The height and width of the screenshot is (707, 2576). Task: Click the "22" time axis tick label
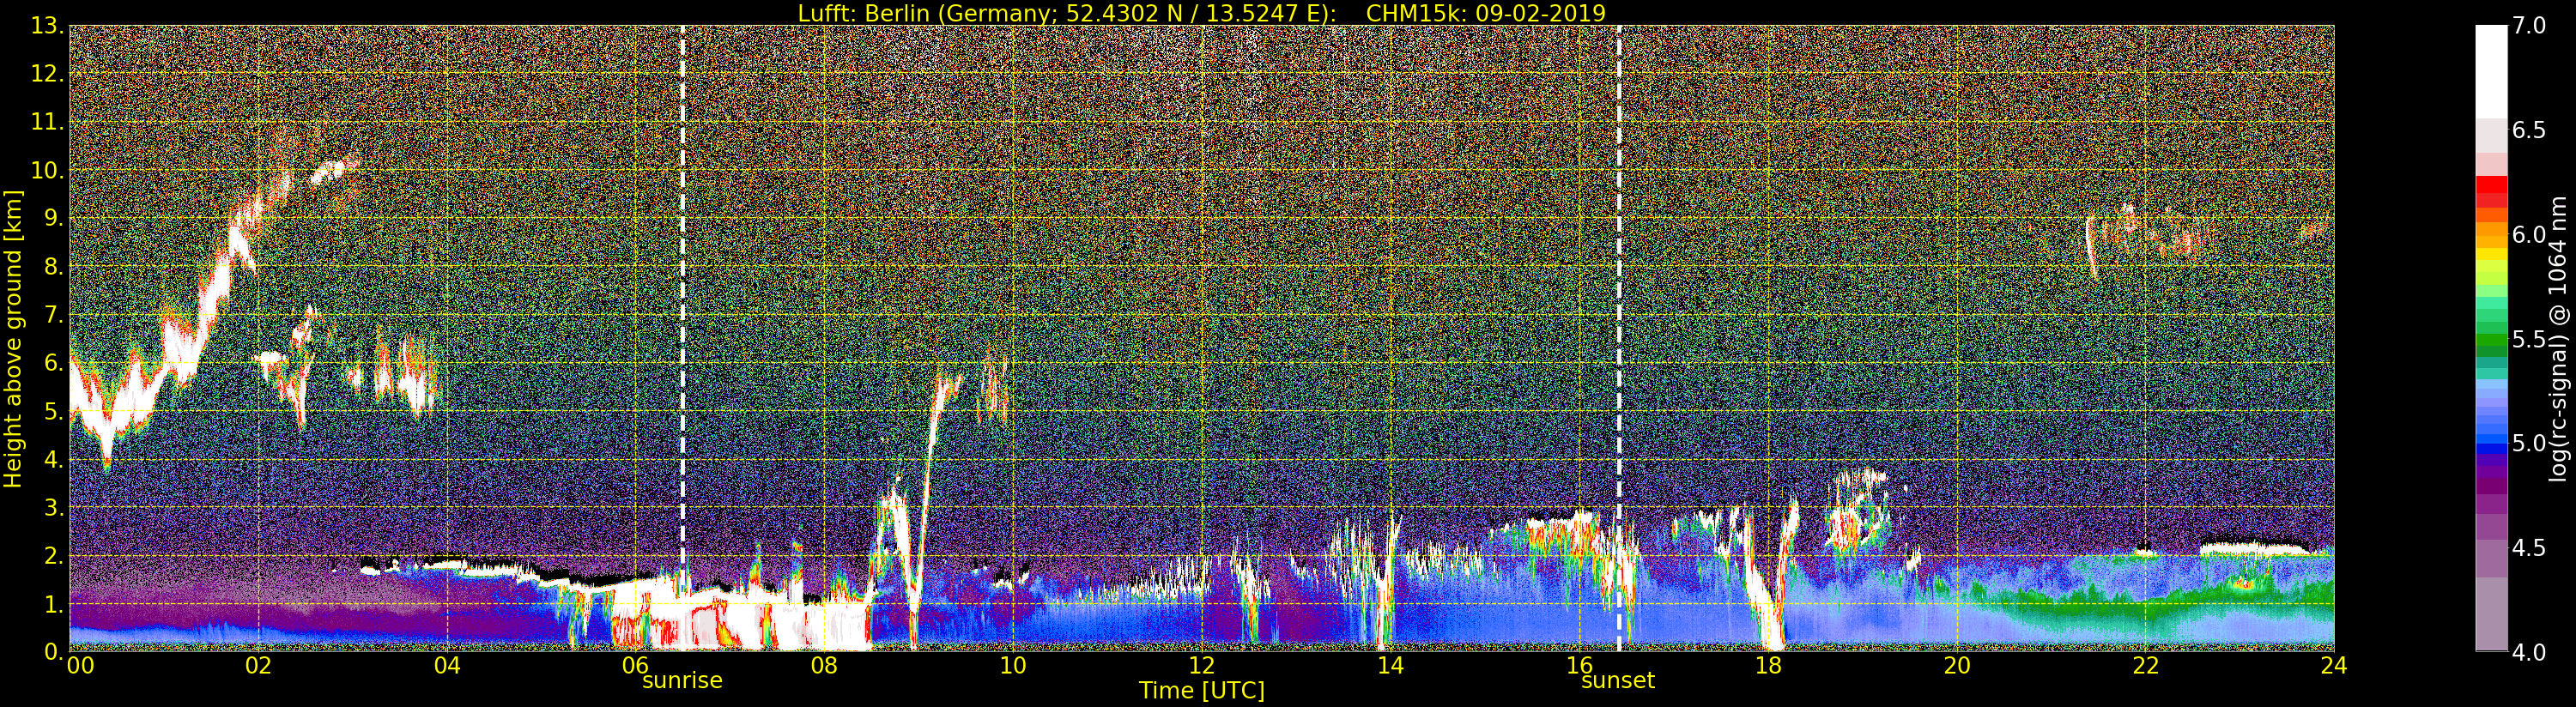tap(2146, 666)
